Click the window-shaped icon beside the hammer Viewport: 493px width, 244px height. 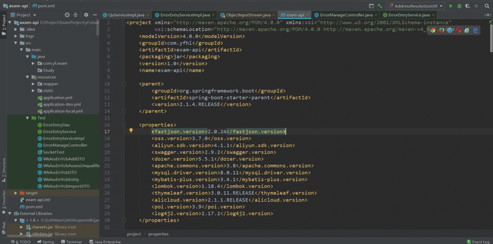click(x=372, y=6)
